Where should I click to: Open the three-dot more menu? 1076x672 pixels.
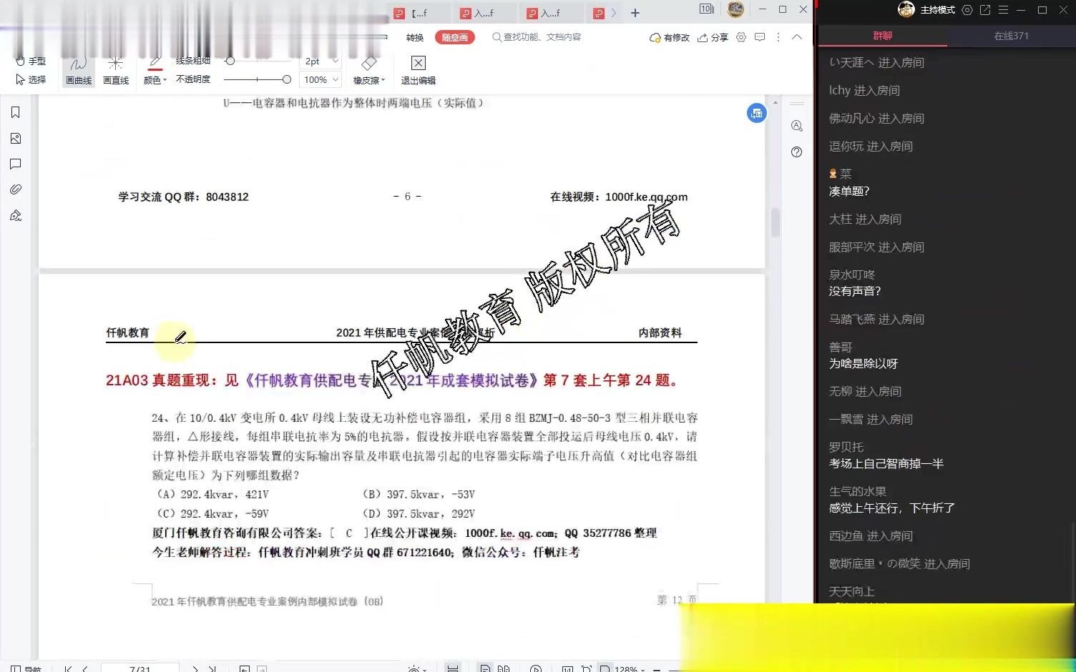pyautogui.click(x=778, y=37)
